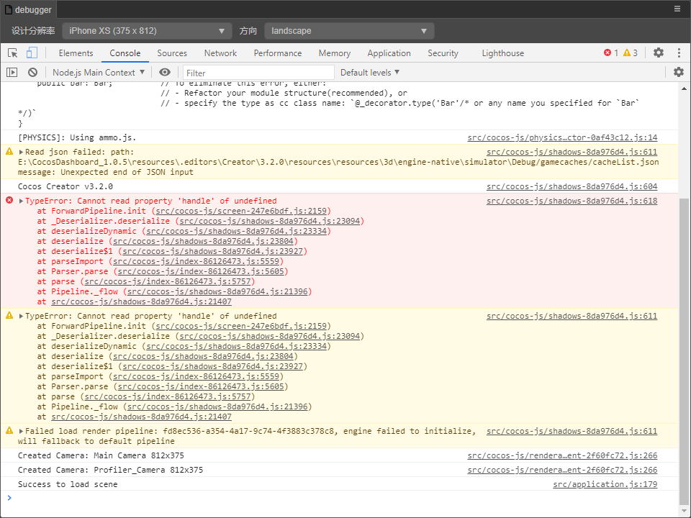Click the console prompt input line
The image size is (691, 518).
point(344,498)
